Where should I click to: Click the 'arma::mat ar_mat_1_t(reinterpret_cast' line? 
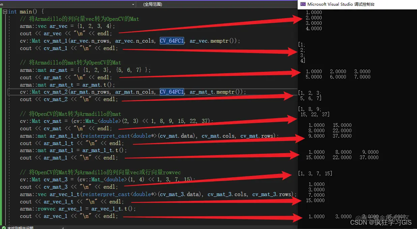click(x=149, y=136)
